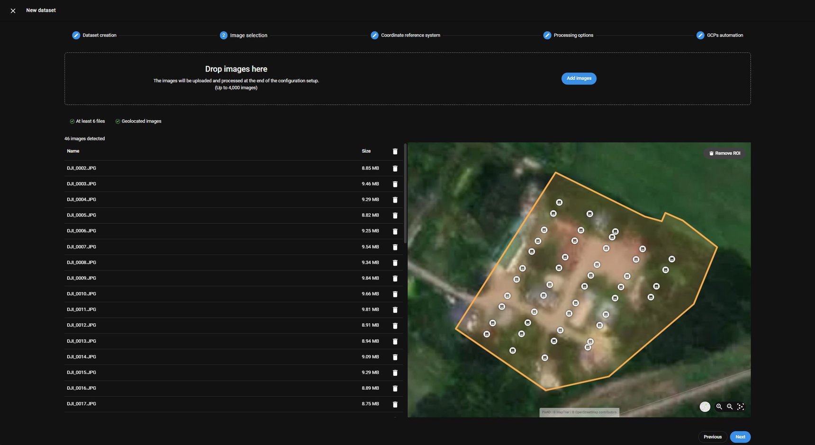Click header trash icon to delete all images

395,151
